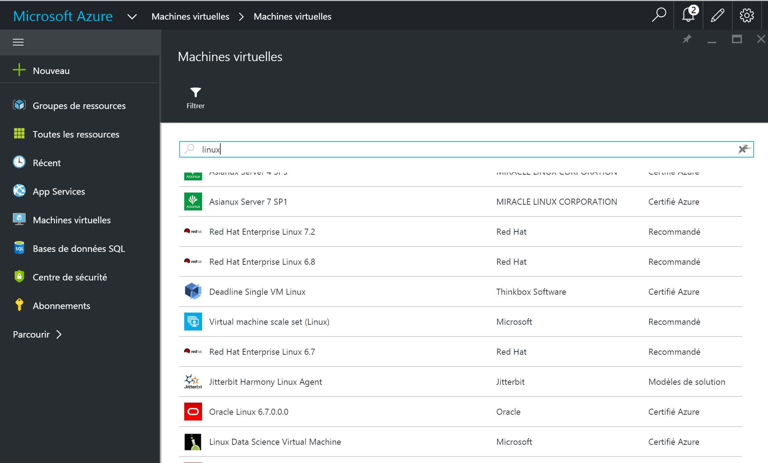Open the portal search magnifier icon

659,15
